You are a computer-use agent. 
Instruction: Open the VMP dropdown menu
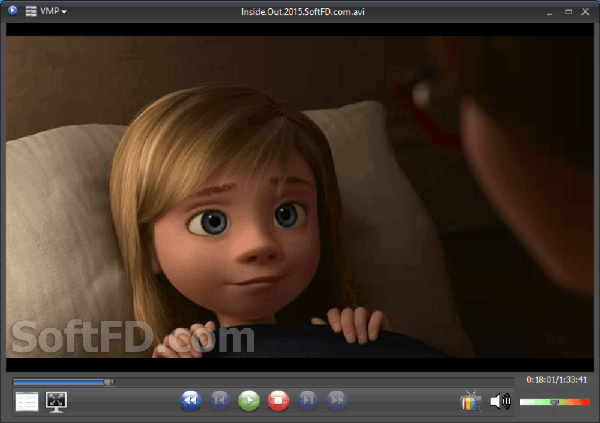pyautogui.click(x=53, y=11)
